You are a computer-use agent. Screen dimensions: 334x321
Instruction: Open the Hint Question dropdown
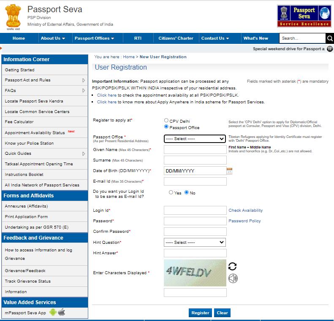[x=195, y=243]
